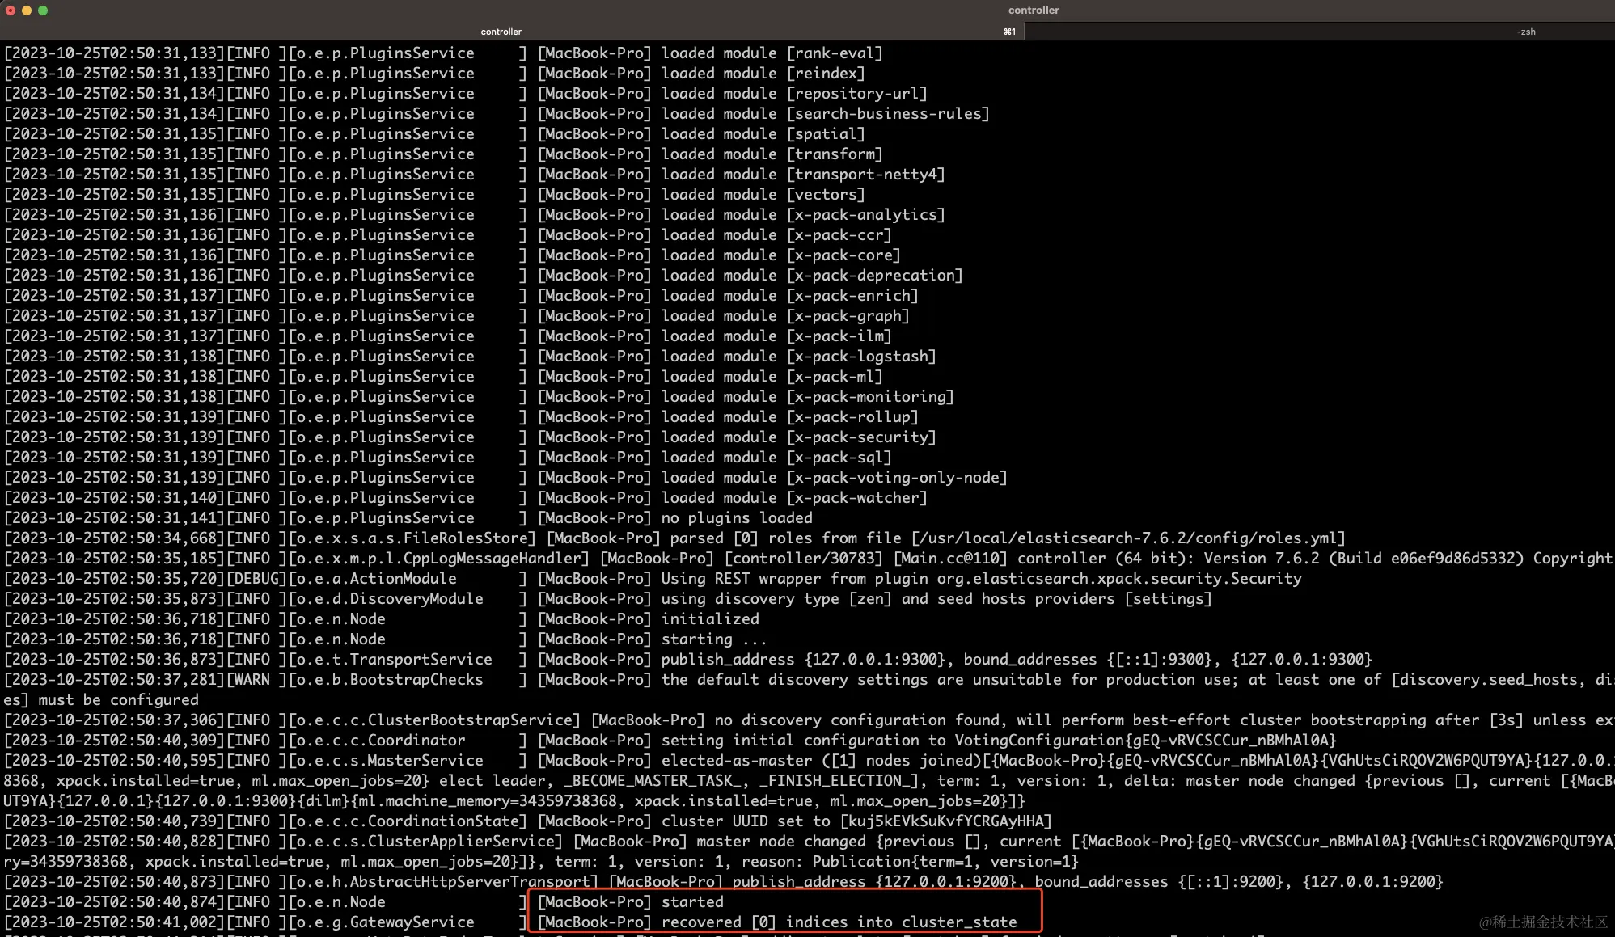Click the ⌘1 shortcut label on tab
Image resolution: width=1615 pixels, height=937 pixels.
[x=1009, y=32]
